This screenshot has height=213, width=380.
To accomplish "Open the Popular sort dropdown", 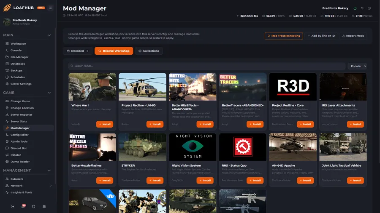I will pos(357,66).
